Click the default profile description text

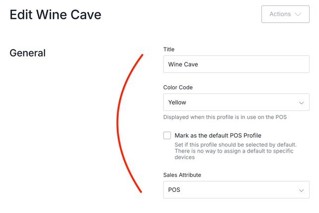(235, 151)
